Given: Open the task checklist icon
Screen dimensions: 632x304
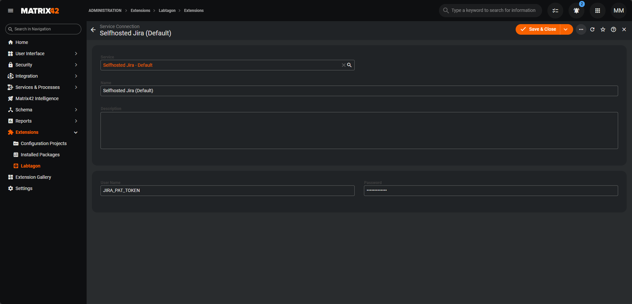Looking at the screenshot, I should click(555, 11).
